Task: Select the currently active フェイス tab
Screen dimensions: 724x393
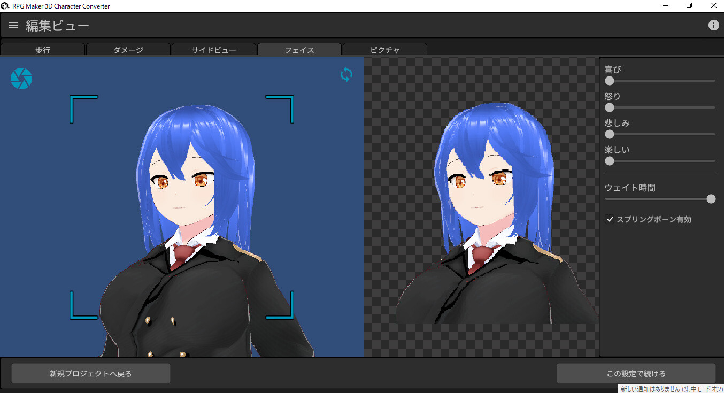Action: (299, 49)
